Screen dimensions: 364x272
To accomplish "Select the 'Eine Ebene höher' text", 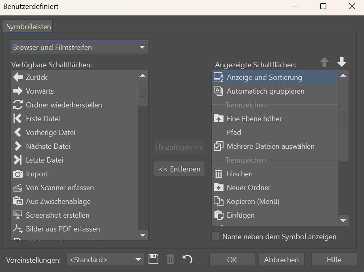I will pos(254,118).
